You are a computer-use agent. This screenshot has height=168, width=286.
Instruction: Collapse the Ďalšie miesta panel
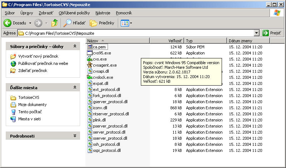75,87
